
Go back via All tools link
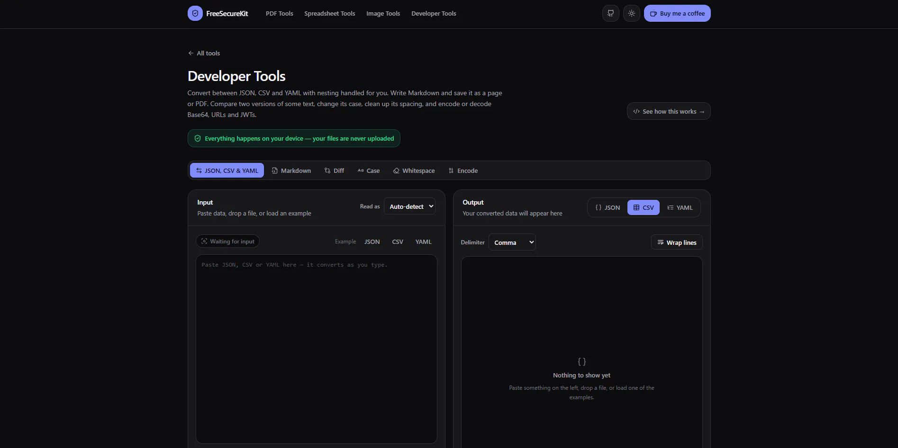click(204, 53)
